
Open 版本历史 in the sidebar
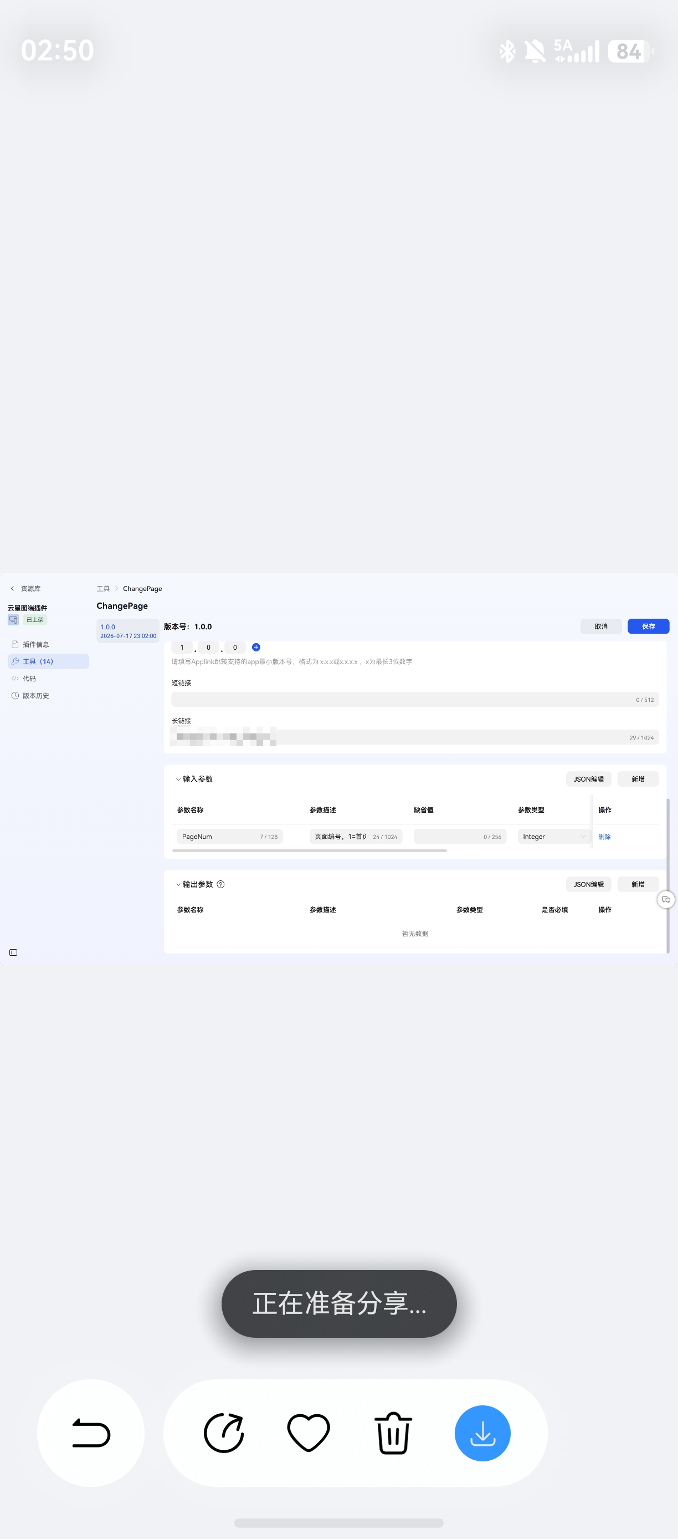tap(48, 695)
